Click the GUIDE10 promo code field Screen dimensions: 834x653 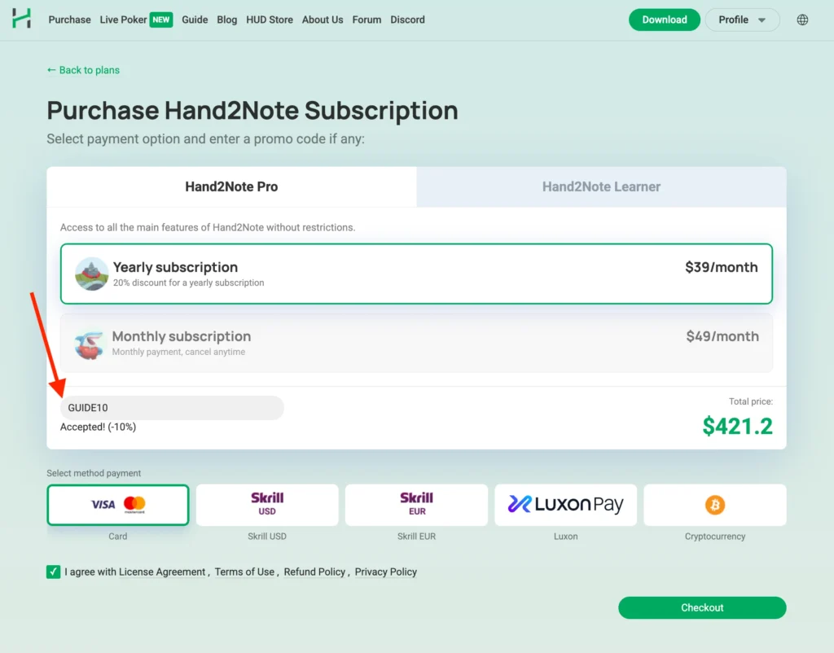click(x=171, y=407)
